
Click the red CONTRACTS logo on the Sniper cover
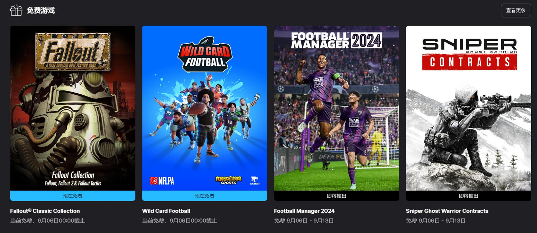(x=469, y=62)
